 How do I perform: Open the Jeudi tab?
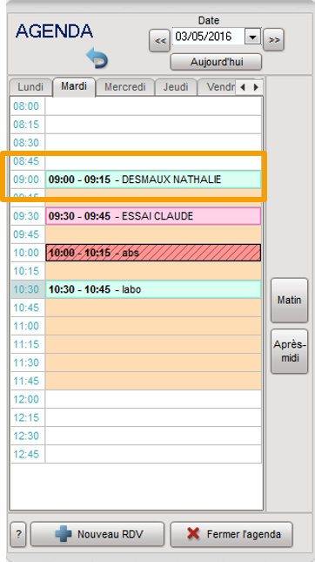pos(176,87)
